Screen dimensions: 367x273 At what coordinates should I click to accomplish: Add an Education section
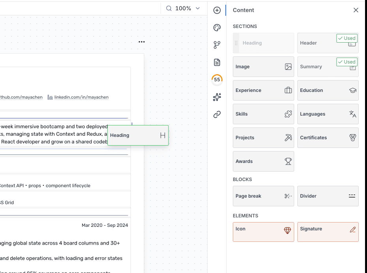coord(328,90)
